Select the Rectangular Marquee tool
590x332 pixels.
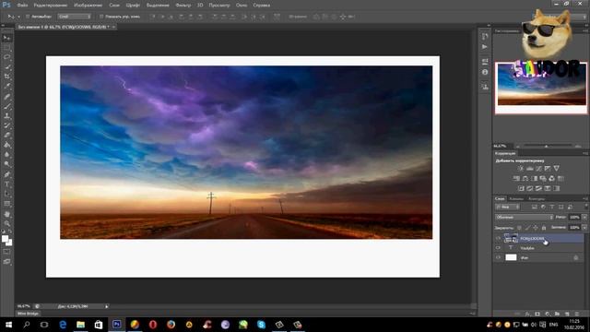(6, 47)
